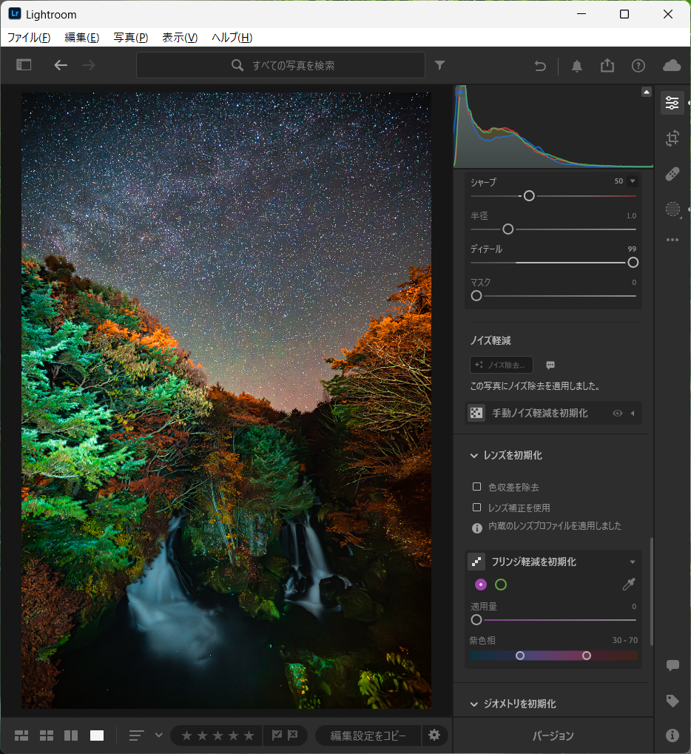The width and height of the screenshot is (691, 754).
Task: Open the notifications bell
Action: point(577,65)
